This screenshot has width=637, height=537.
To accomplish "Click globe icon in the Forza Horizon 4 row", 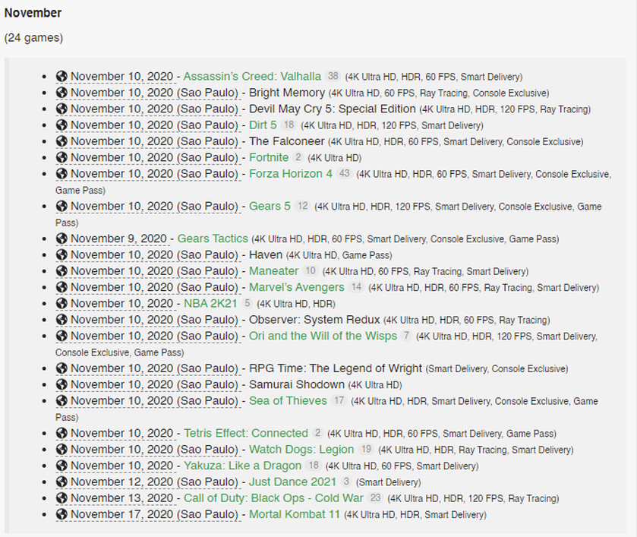I will 61,174.
